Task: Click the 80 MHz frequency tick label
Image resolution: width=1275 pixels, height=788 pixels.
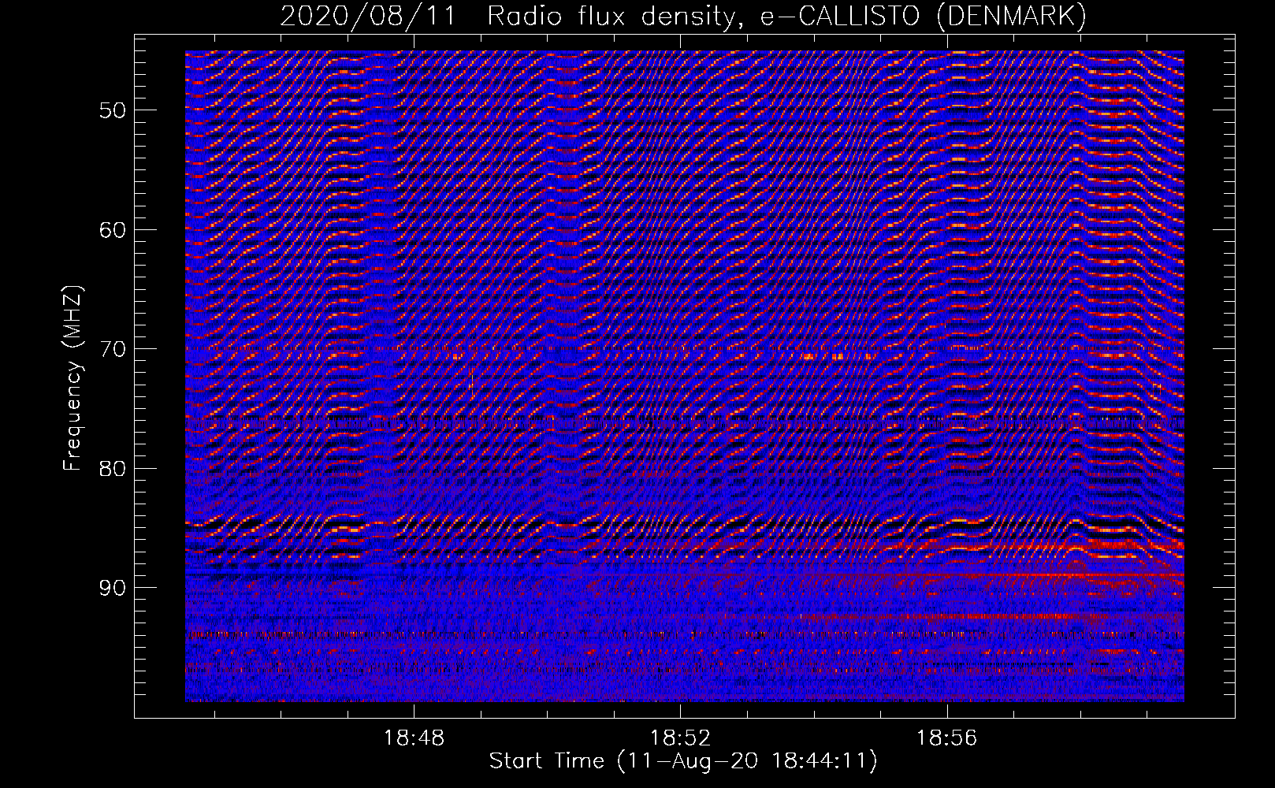Action: tap(113, 469)
